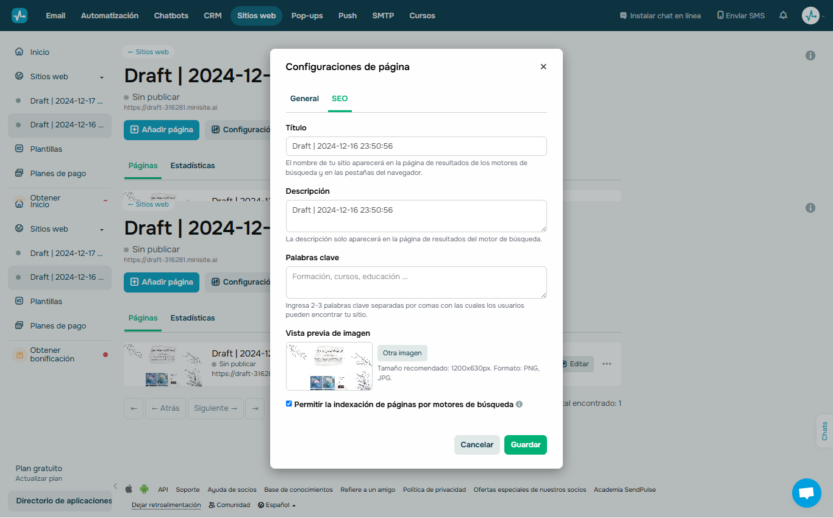Click the Actualizar plan link
Viewport: 833px width, 518px height.
tap(38, 478)
